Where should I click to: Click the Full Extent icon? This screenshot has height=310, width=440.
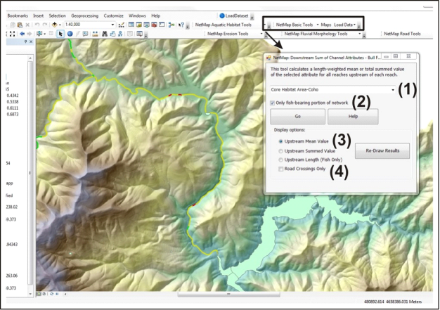click(12, 33)
